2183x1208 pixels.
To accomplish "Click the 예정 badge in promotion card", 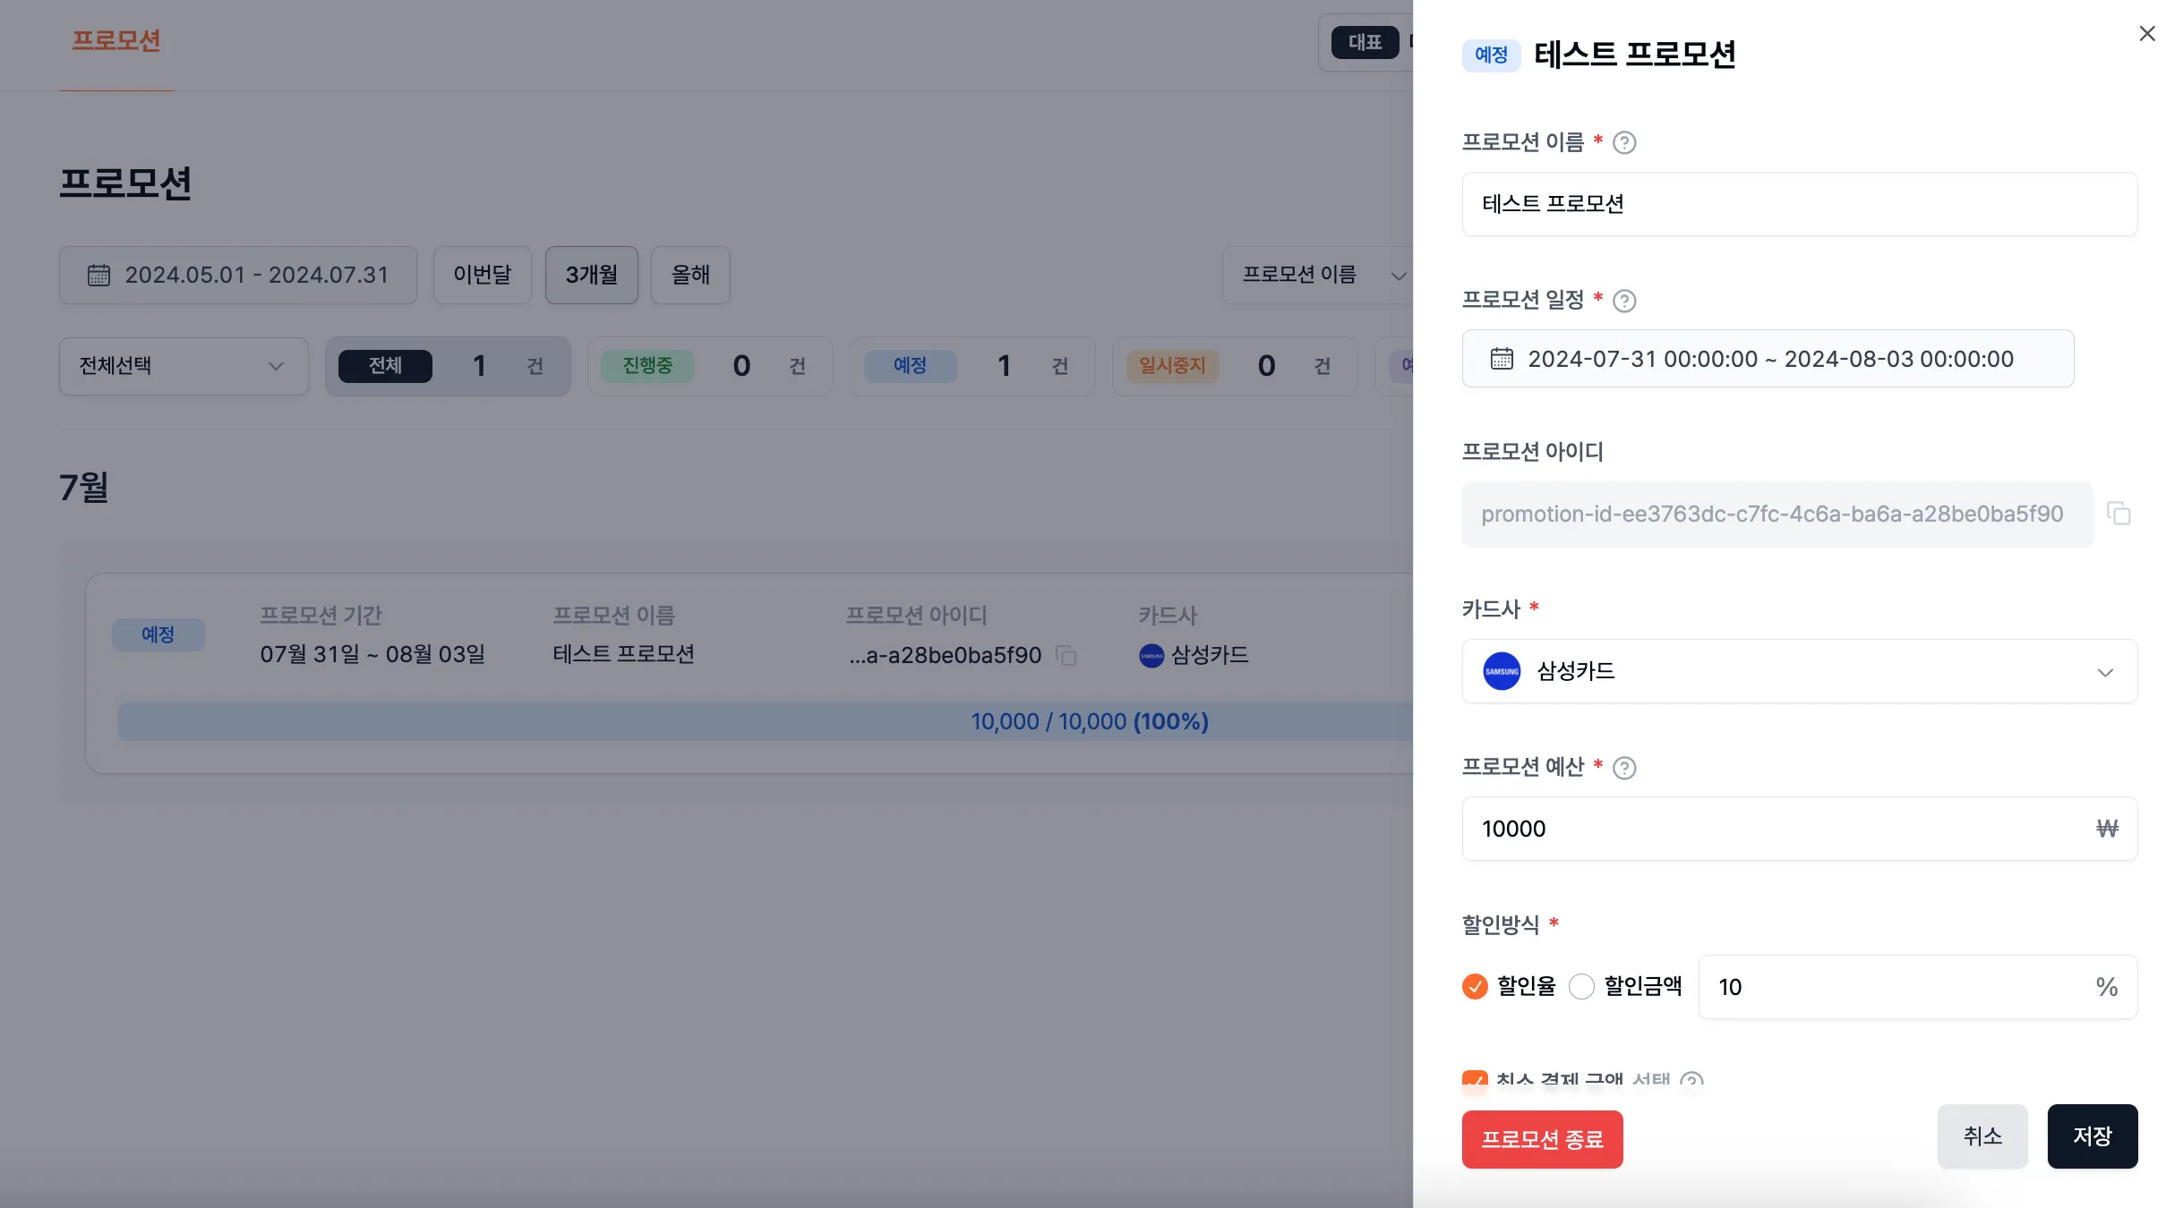I will (158, 634).
